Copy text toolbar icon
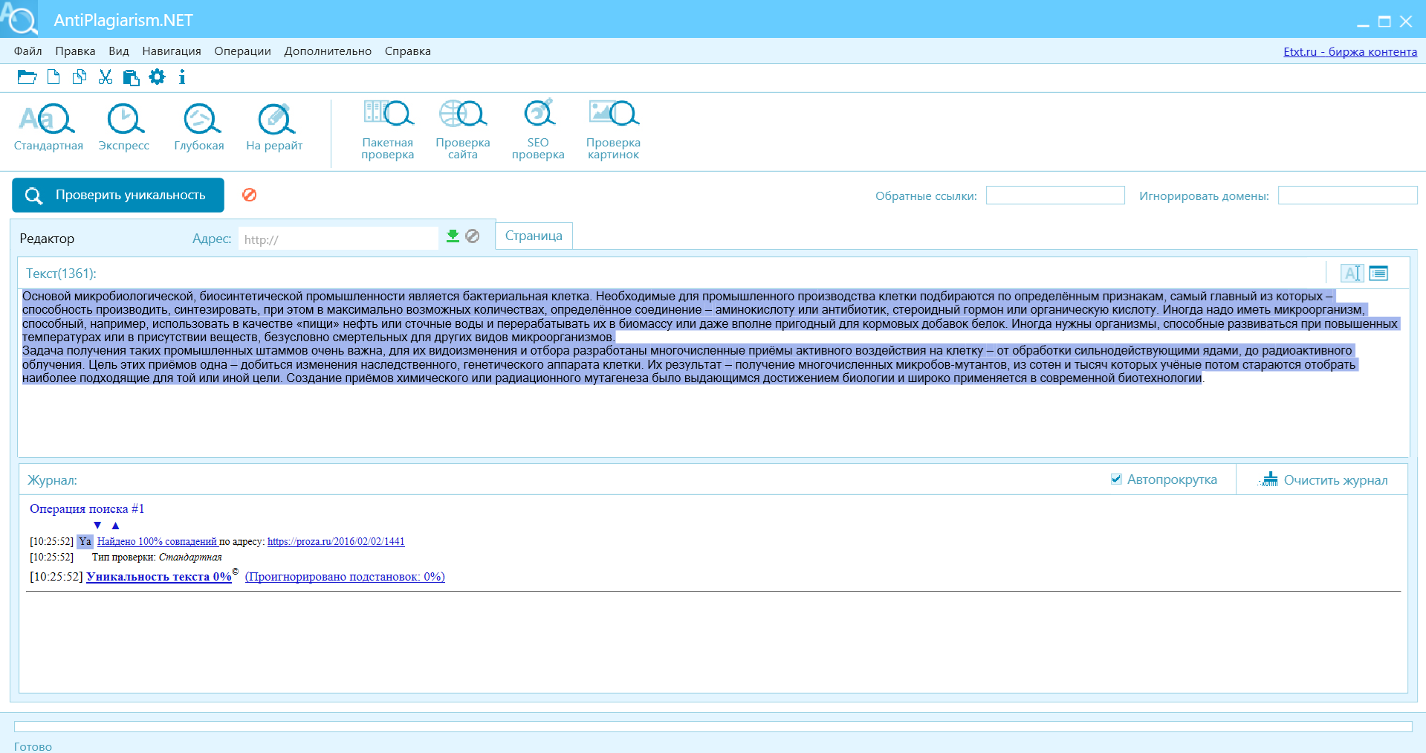The height and width of the screenshot is (753, 1426). (80, 77)
